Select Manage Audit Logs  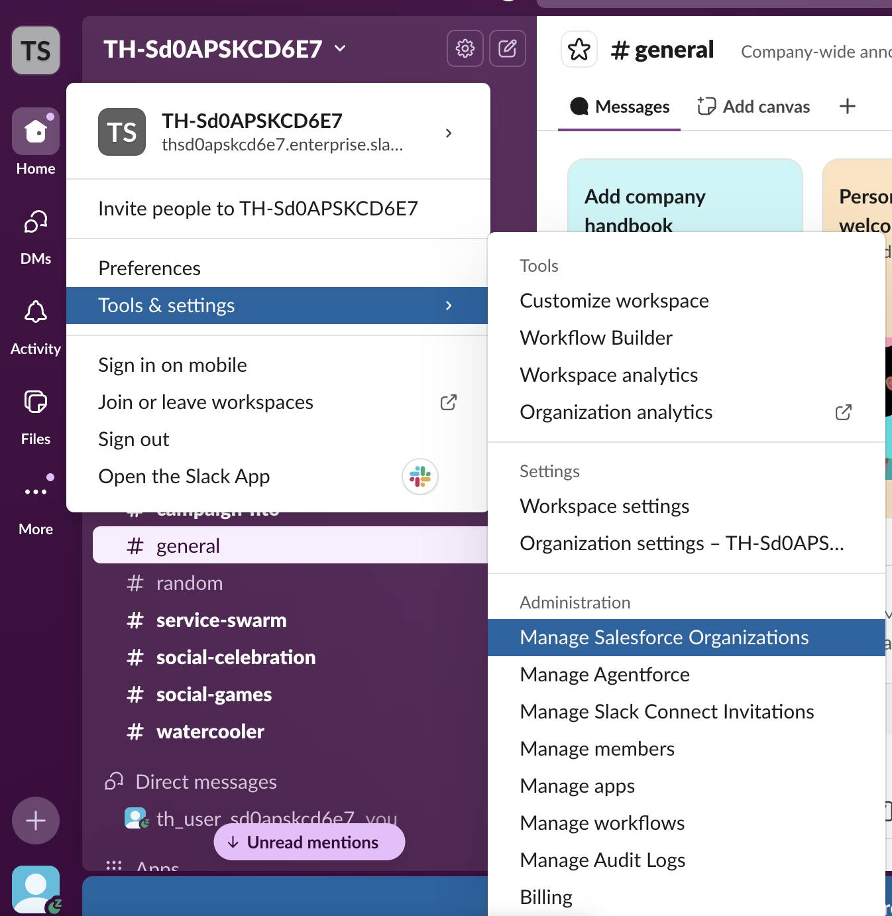[x=687, y=860]
